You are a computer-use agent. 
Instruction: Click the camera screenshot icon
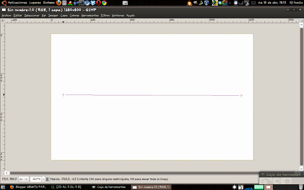(125, 3)
